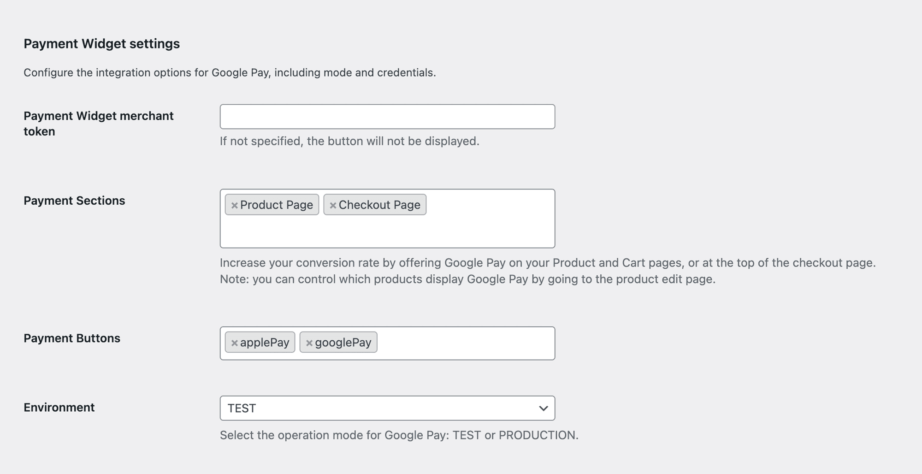Select the Product Page tag text
The width and height of the screenshot is (922, 474).
[276, 205]
